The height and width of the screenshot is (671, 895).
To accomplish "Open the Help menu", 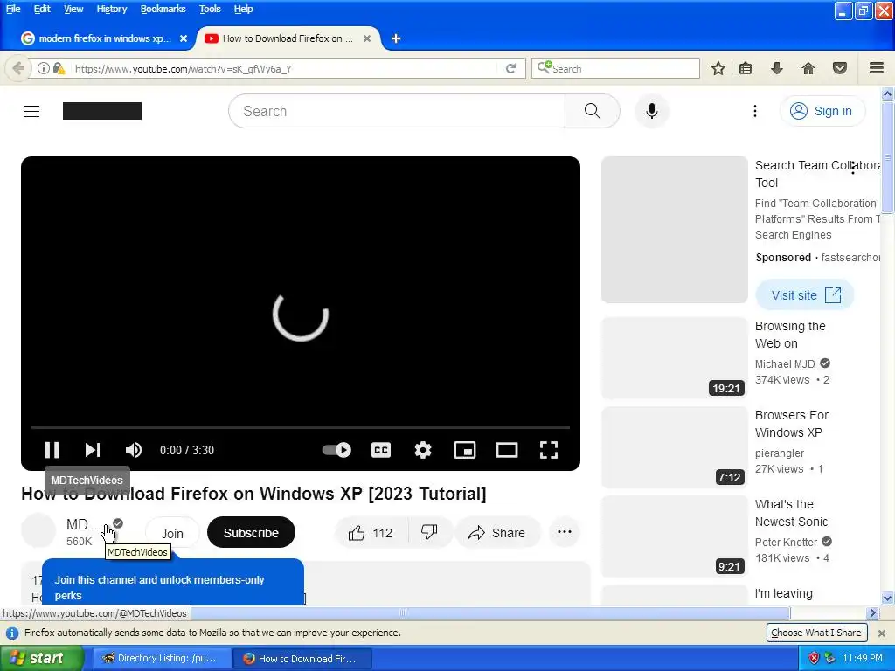I will pos(243,9).
